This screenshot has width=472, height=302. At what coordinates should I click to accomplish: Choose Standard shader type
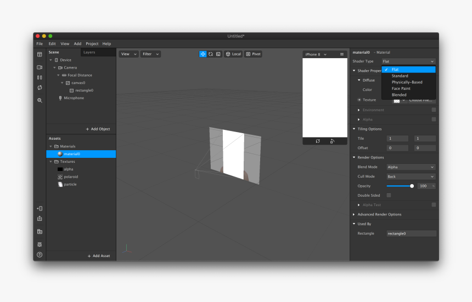[408, 76]
